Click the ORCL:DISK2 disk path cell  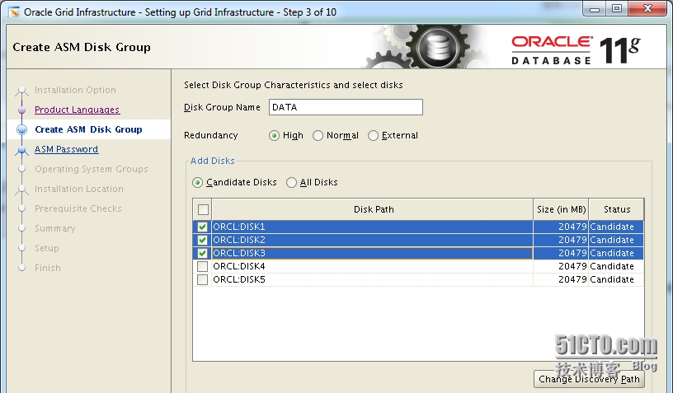coord(373,240)
